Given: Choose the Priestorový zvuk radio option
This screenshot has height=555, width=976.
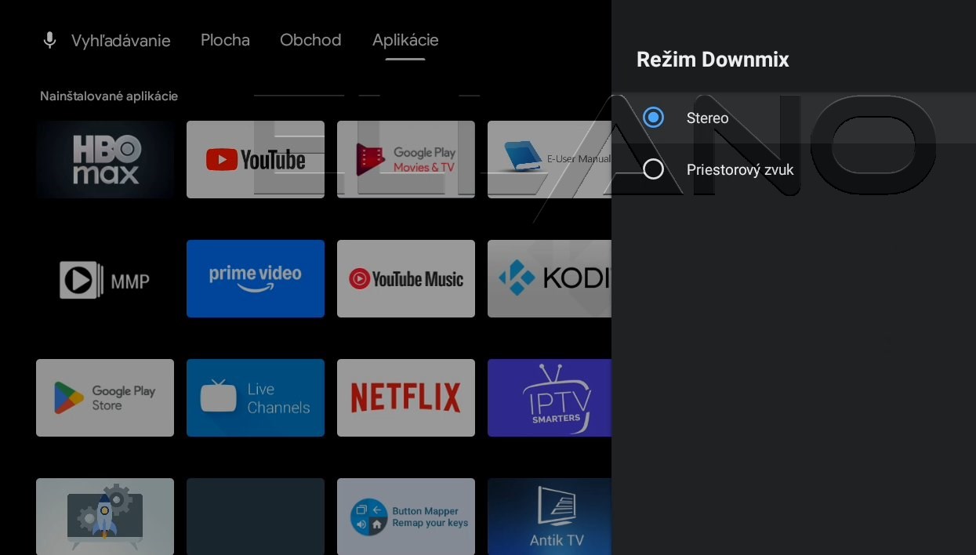Looking at the screenshot, I should click(653, 169).
